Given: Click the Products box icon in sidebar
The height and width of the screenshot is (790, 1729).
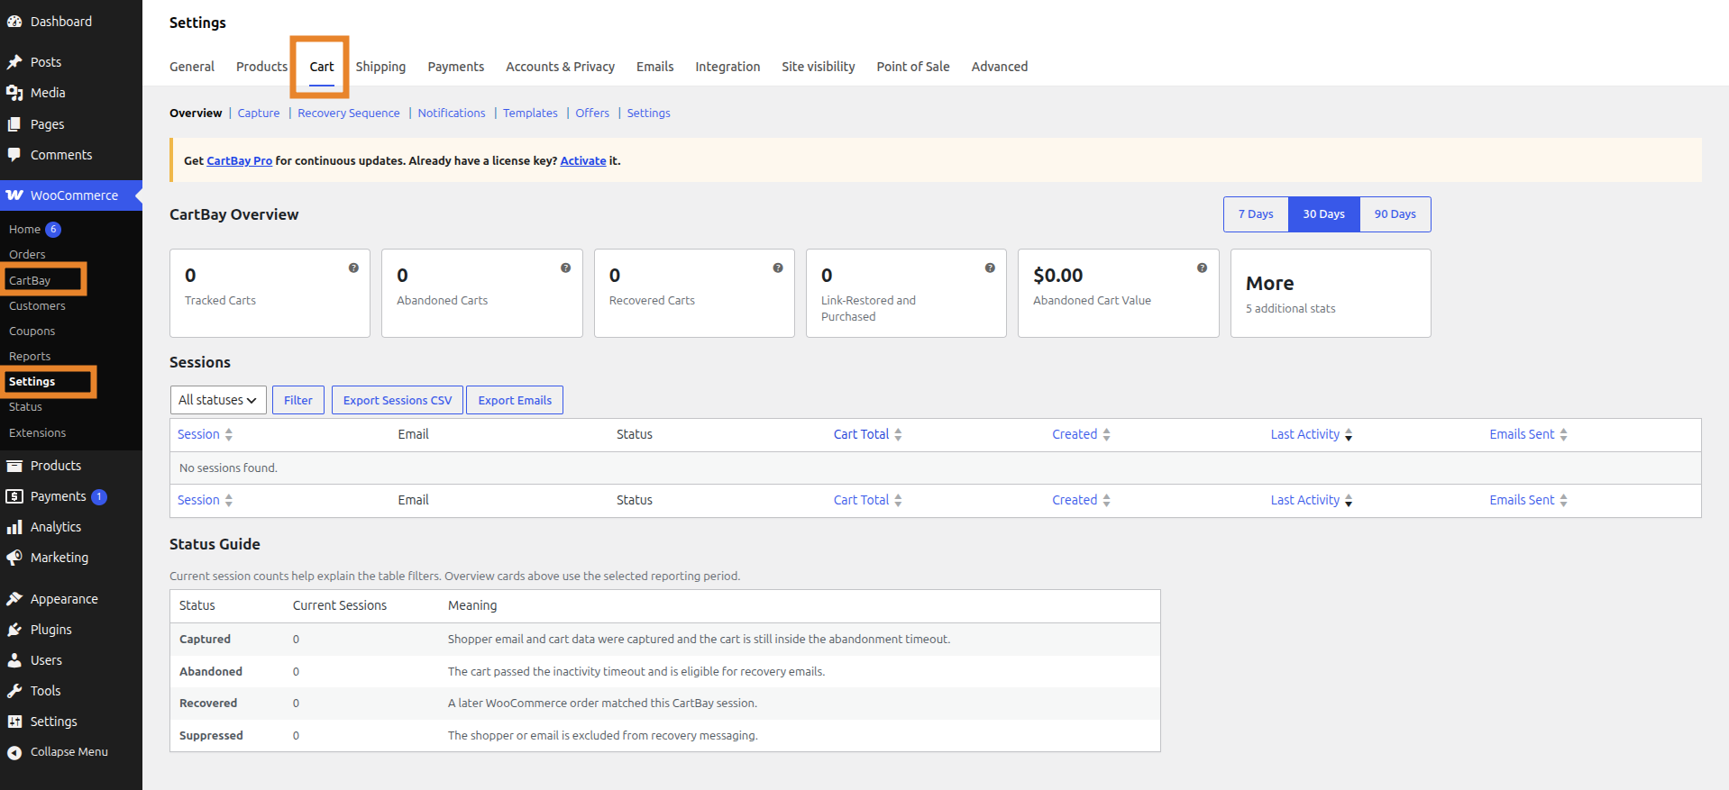Looking at the screenshot, I should 14,466.
